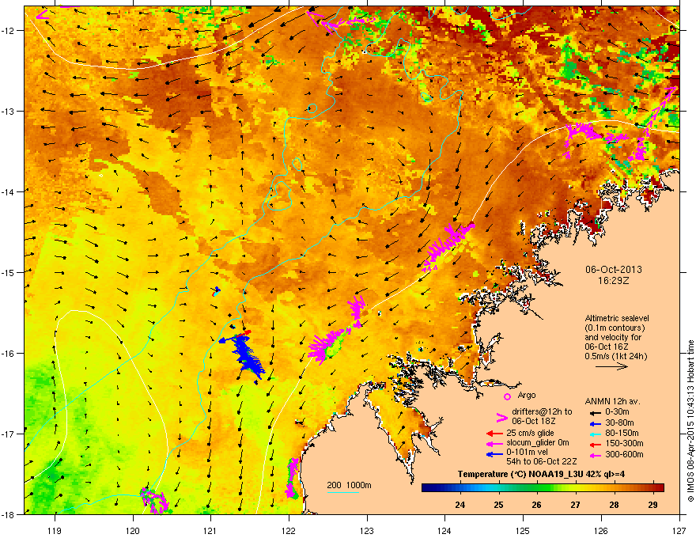Click the black arrow beside 0-30m

[596, 412]
